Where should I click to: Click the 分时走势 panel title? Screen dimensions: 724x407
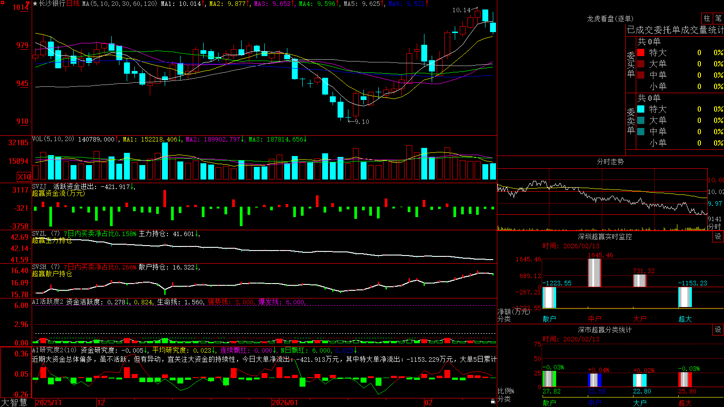[610, 161]
